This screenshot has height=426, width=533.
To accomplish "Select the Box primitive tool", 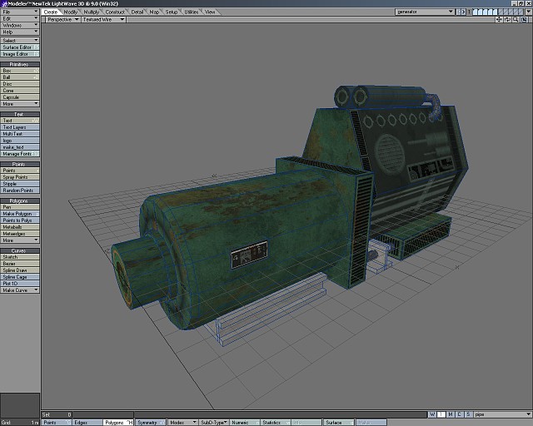I will (20, 71).
